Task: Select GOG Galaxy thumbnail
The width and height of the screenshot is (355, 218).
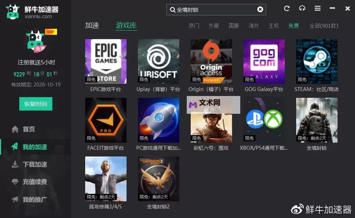Action: tap(264, 62)
